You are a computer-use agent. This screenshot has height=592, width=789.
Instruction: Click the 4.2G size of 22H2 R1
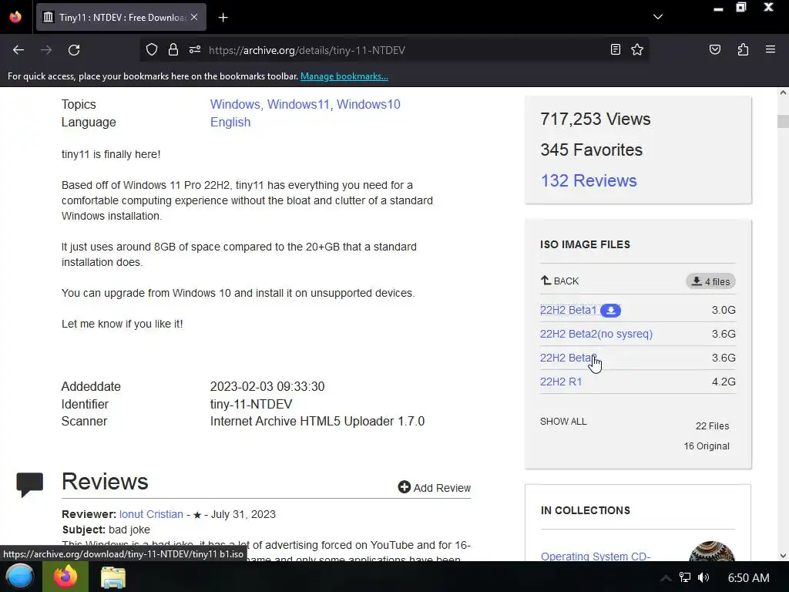tap(724, 382)
